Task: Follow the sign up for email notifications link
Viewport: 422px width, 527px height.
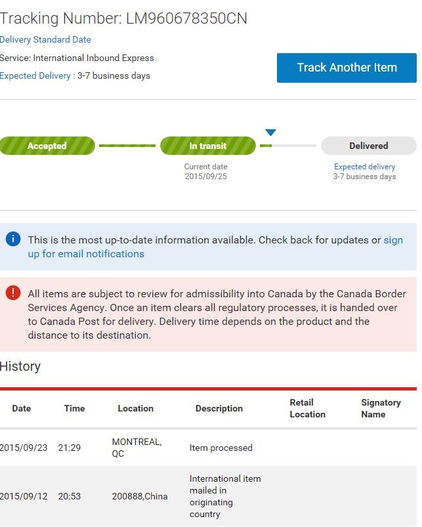Action: click(x=215, y=247)
